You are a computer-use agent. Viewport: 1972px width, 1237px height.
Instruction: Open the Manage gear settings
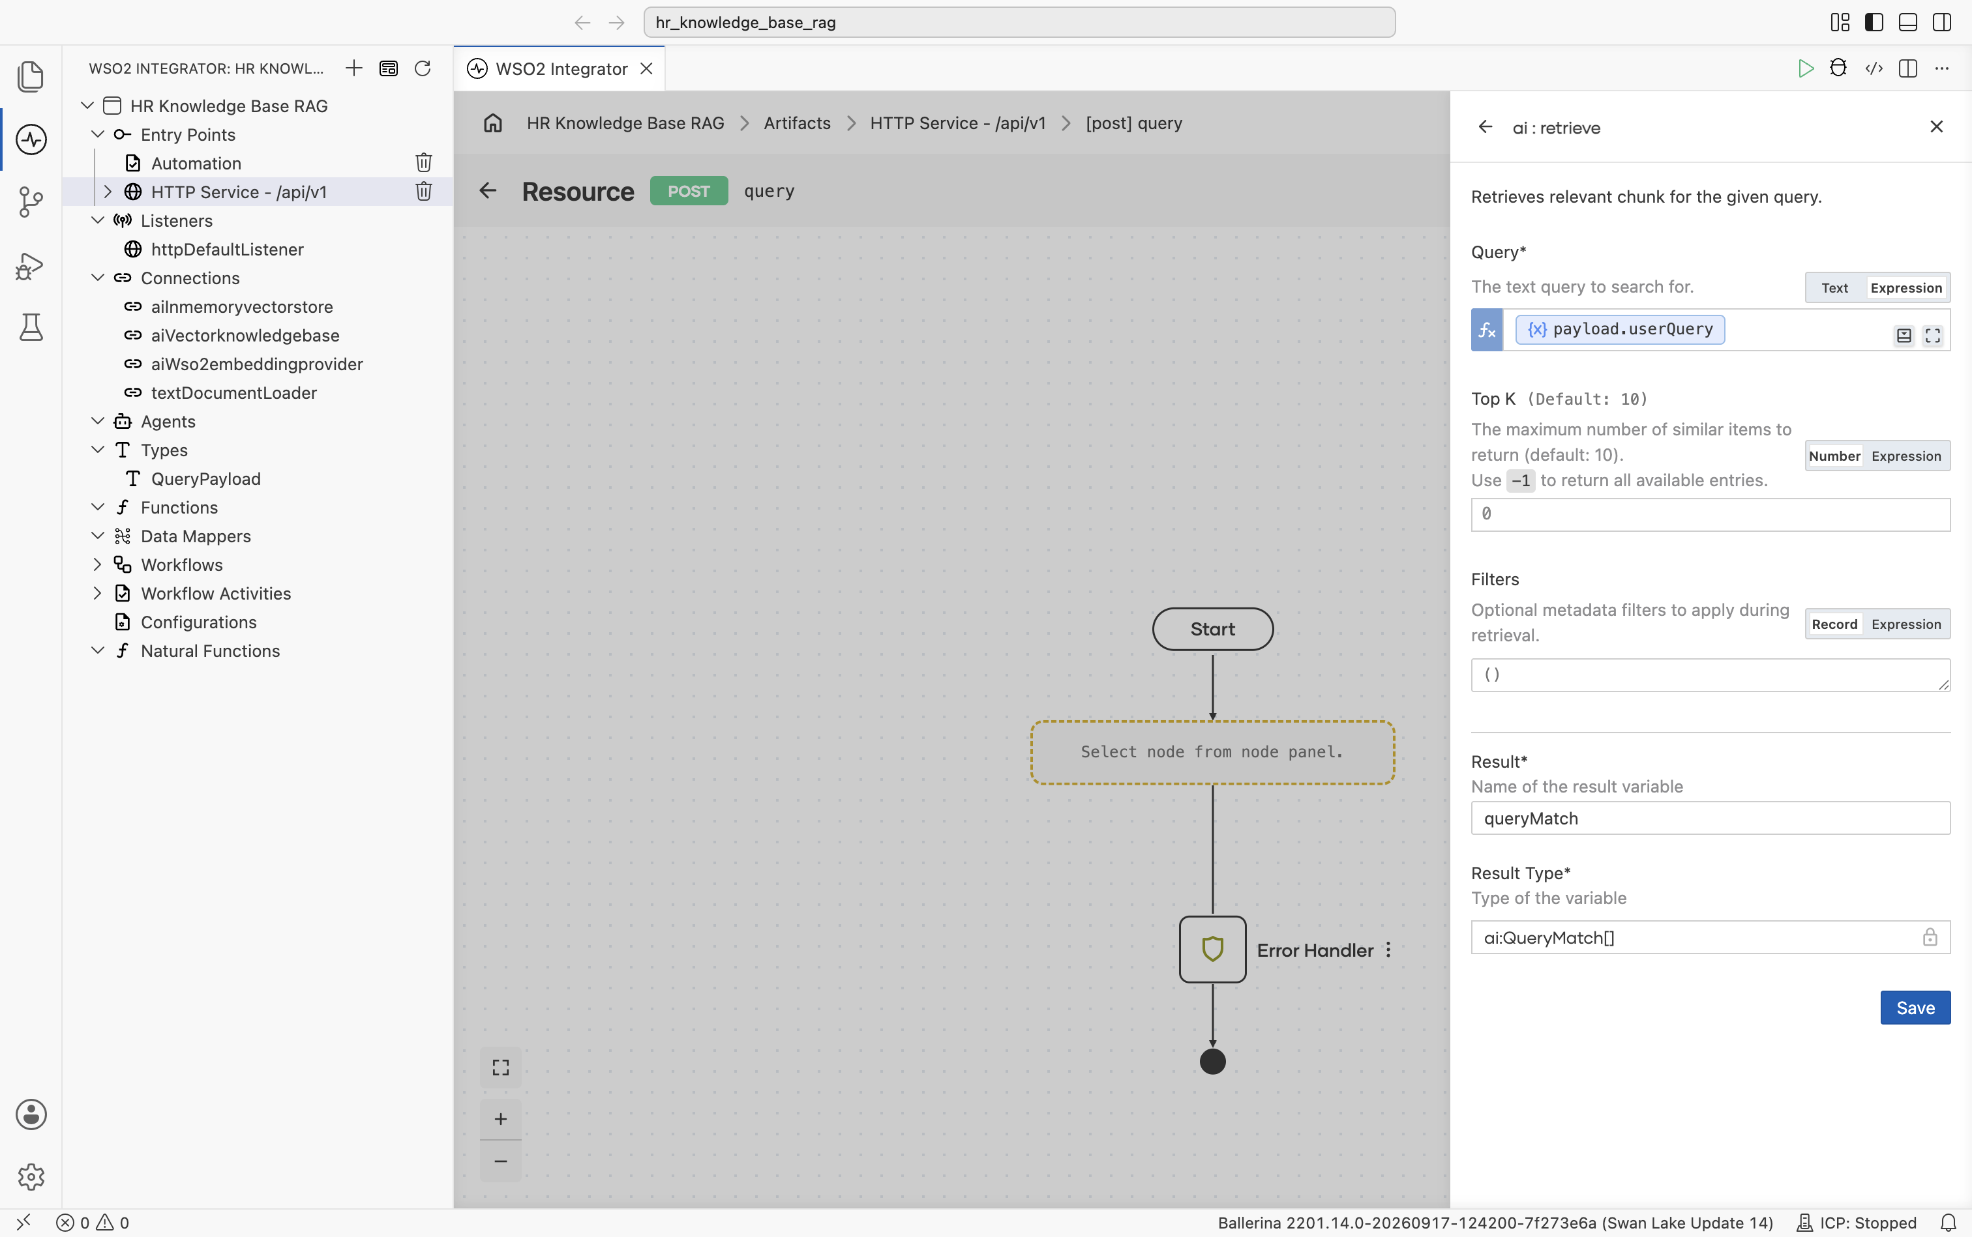click(x=31, y=1176)
